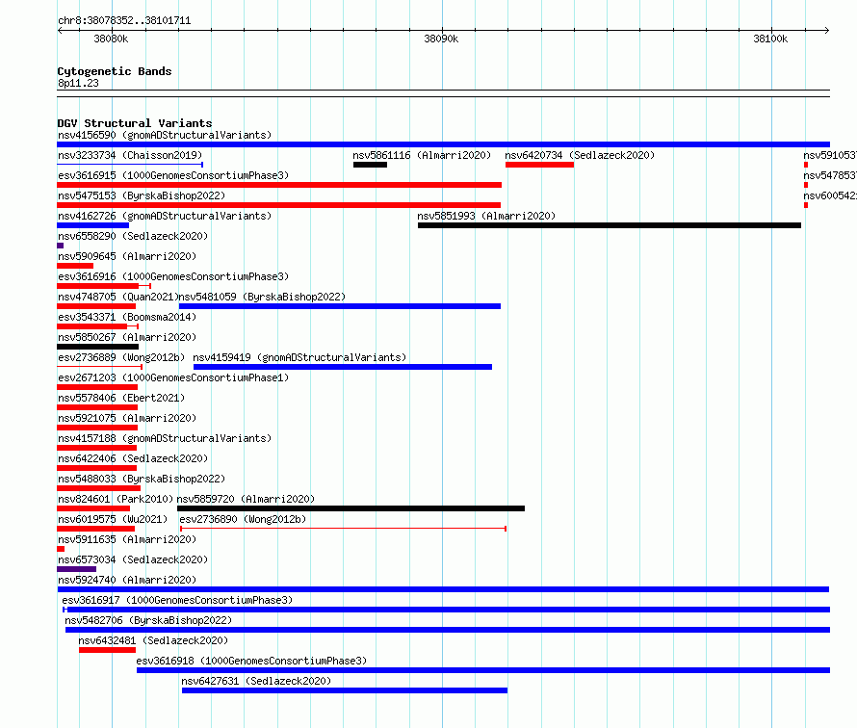Click the nsv5911635 (Almarri2020) label
Image resolution: width=857 pixels, height=728 pixels.
click(127, 539)
